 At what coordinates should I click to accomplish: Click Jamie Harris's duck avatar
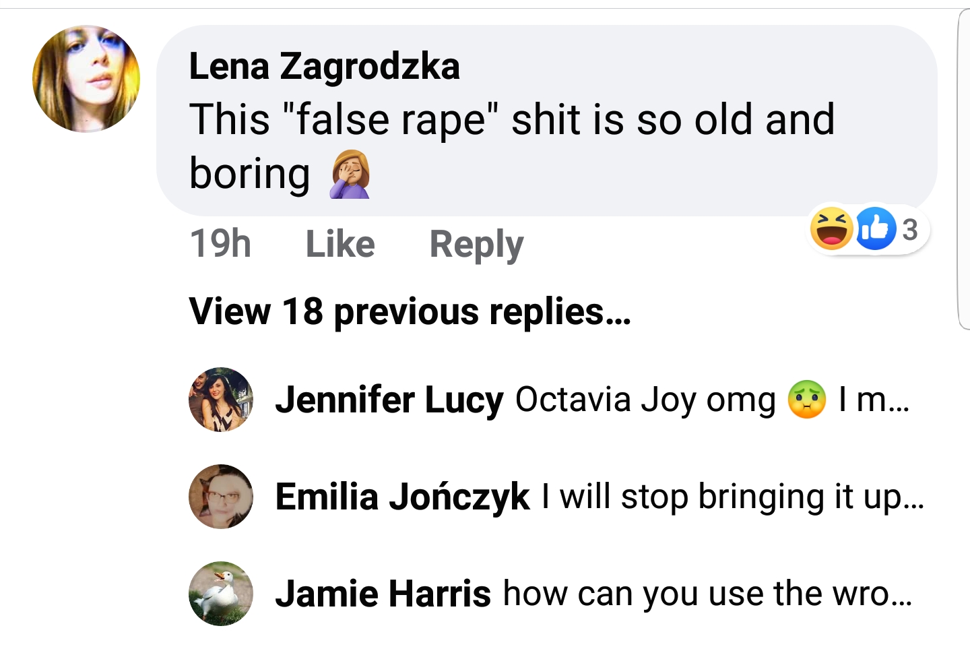point(221,594)
